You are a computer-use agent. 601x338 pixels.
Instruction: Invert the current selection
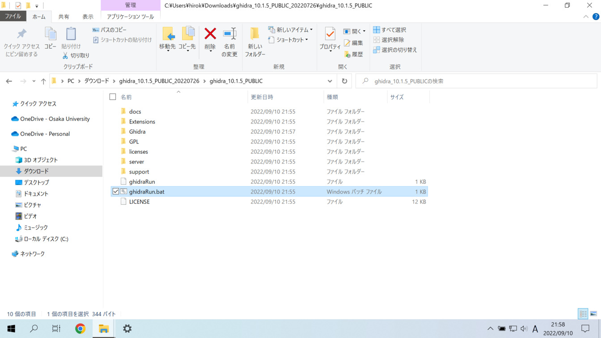pyautogui.click(x=395, y=50)
